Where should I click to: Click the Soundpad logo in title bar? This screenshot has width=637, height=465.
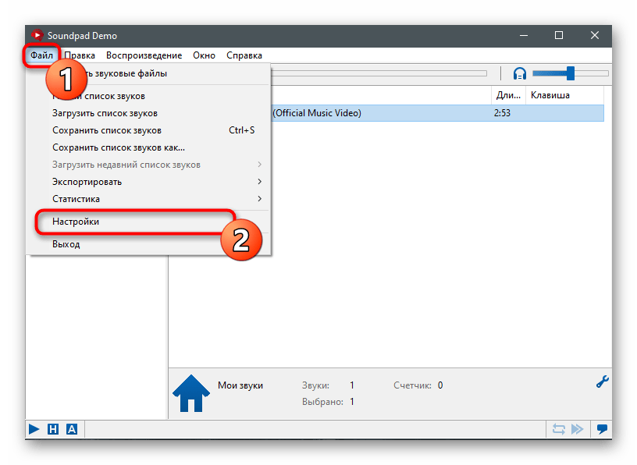(x=36, y=35)
